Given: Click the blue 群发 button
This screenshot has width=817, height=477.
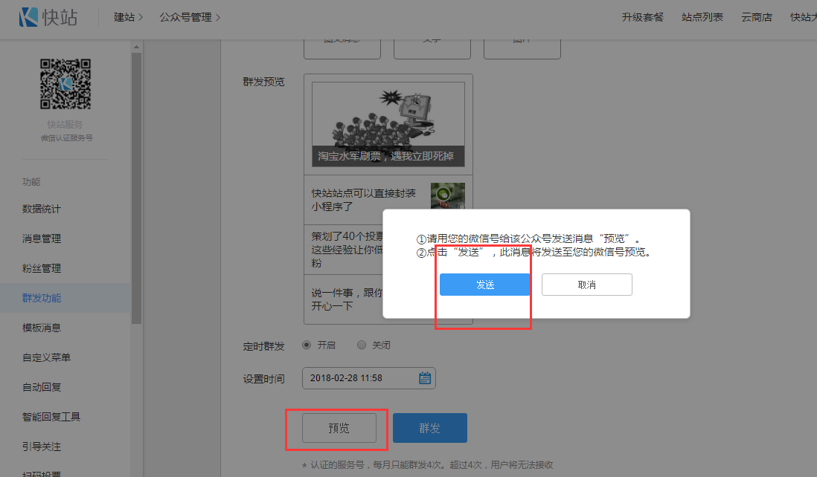Looking at the screenshot, I should [x=429, y=428].
